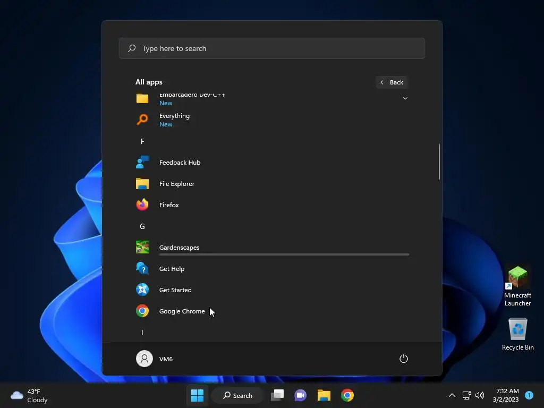Click the Google Chrome text label

point(182,311)
